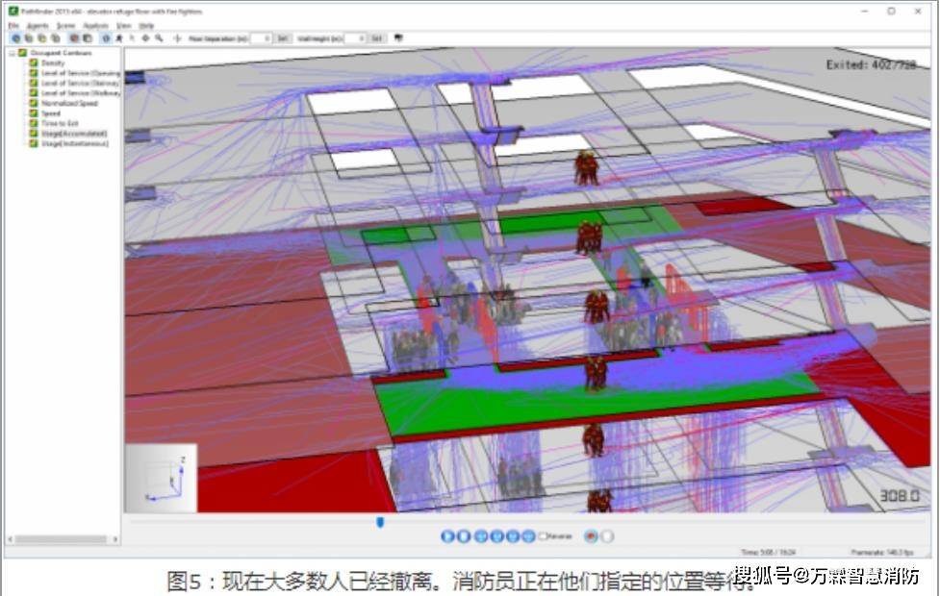Select the Zoom tool in the toolbar
The height and width of the screenshot is (596, 940).
coord(160,38)
